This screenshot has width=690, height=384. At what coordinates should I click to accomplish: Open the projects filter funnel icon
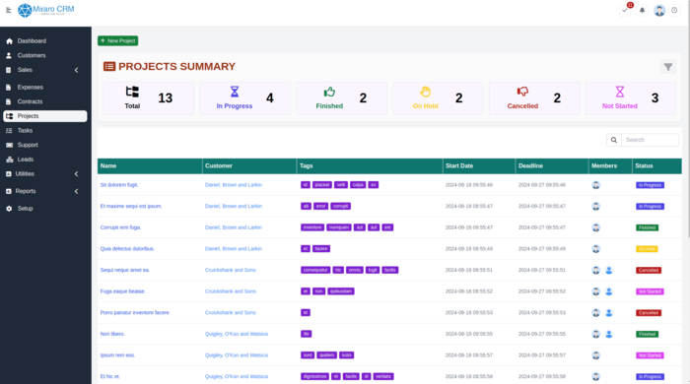668,67
